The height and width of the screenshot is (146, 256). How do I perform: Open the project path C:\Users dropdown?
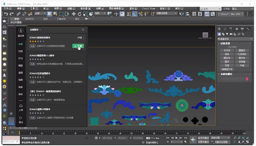(x=230, y=14)
